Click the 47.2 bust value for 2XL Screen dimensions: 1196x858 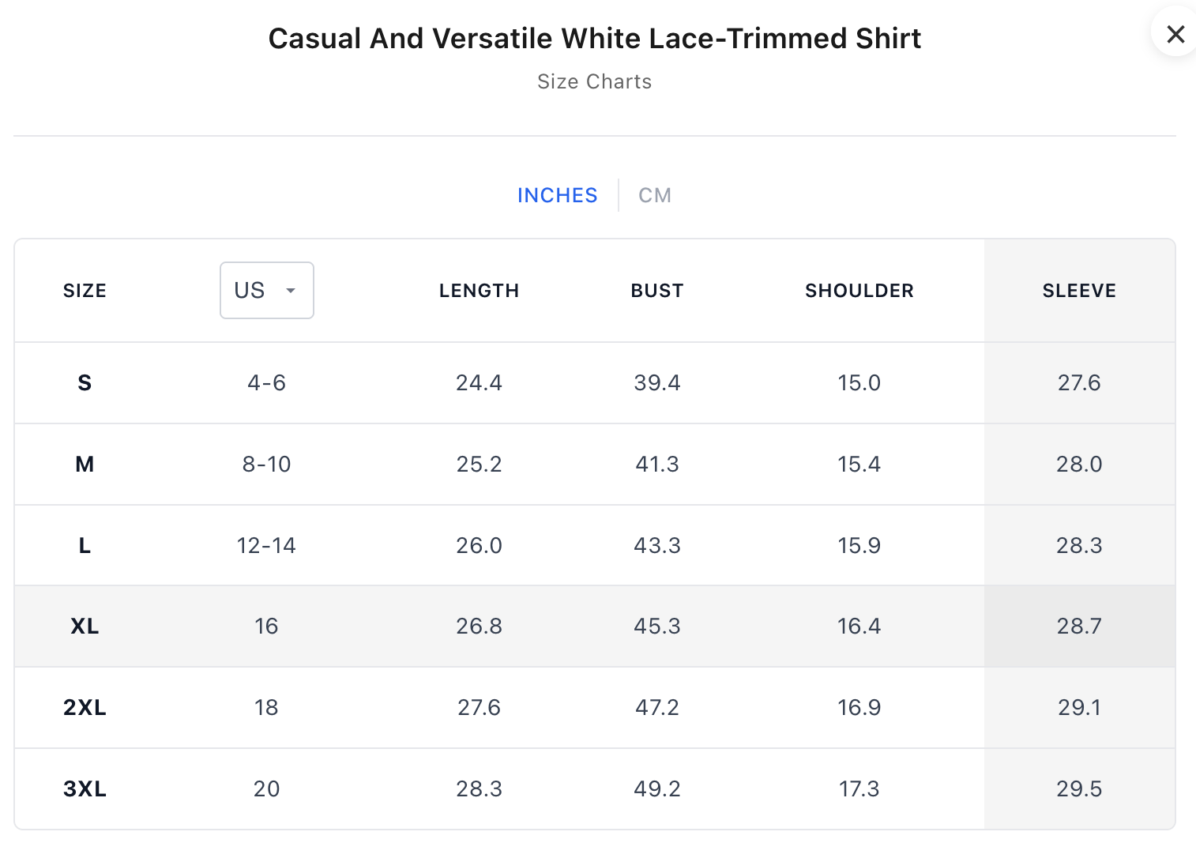pyautogui.click(x=656, y=708)
